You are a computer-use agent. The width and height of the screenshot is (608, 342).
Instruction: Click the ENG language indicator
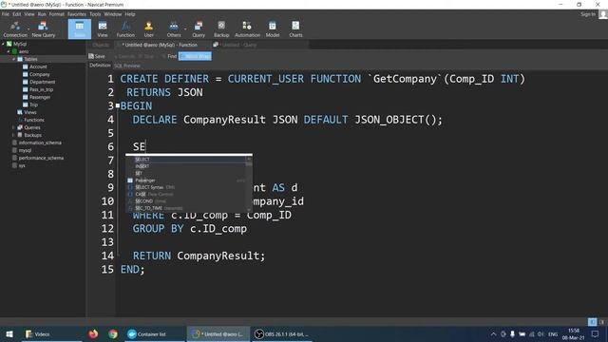[553, 333]
